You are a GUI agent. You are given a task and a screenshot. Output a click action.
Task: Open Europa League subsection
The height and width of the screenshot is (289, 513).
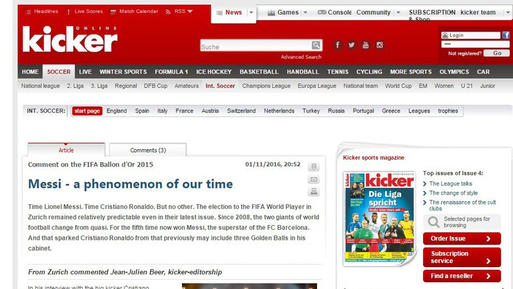point(316,86)
